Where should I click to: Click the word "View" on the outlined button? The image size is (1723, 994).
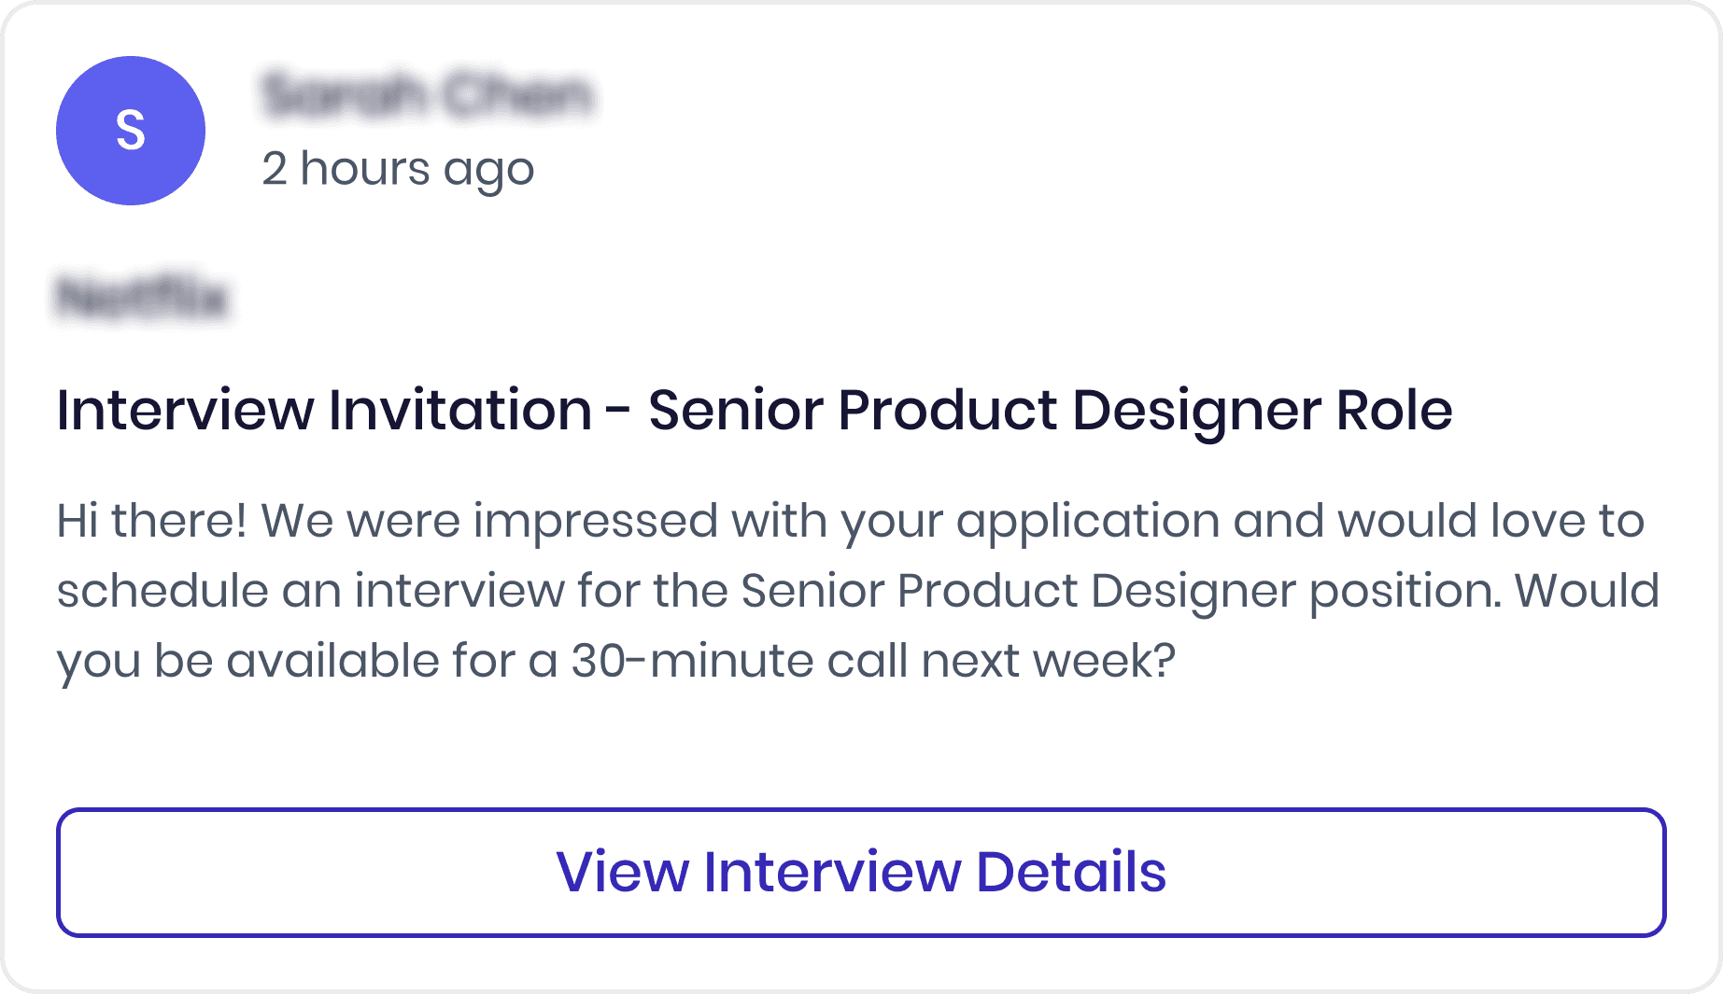coord(622,872)
